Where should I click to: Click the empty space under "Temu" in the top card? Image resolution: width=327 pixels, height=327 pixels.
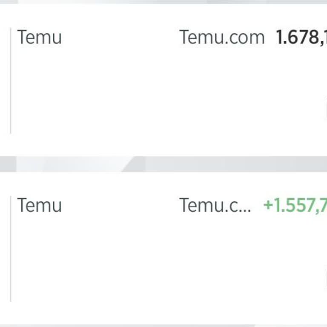point(39,85)
